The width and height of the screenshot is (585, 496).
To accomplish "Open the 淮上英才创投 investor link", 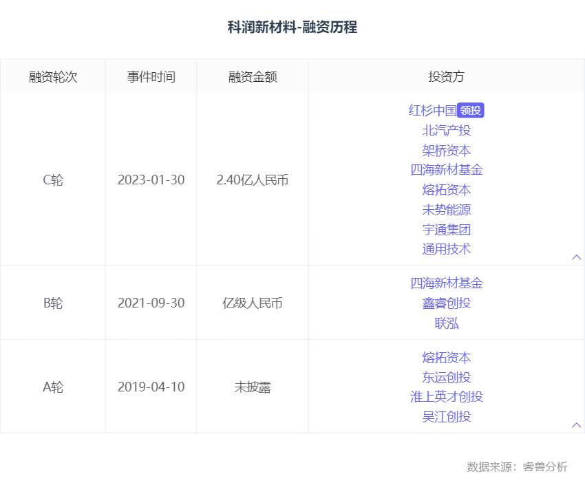I will (447, 397).
